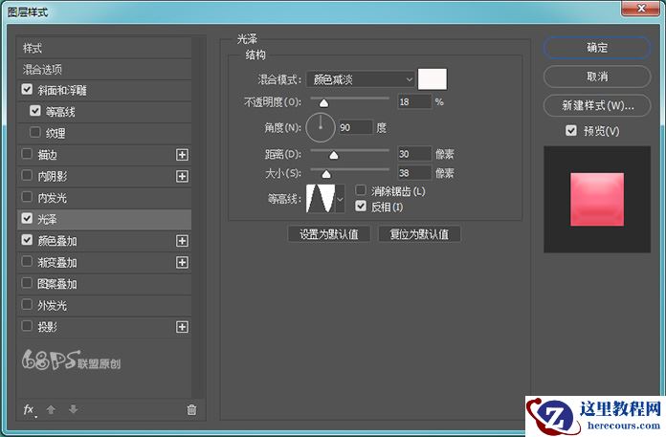Add another Stroke effect with plus icon
The height and width of the screenshot is (437, 666).
[182, 155]
